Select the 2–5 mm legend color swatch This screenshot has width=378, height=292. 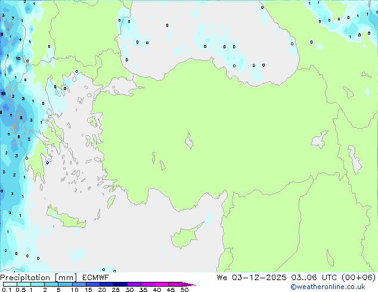tap(51, 284)
